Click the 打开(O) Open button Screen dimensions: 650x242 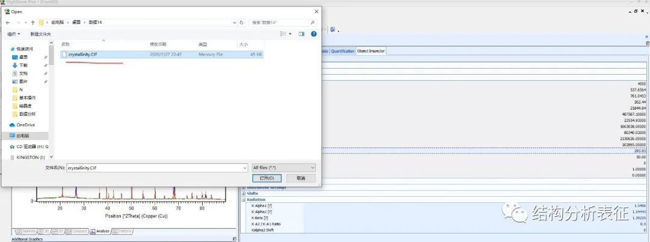pyautogui.click(x=267, y=178)
